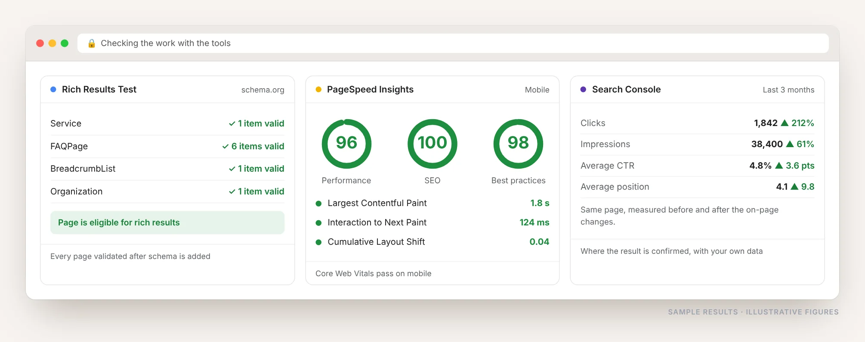Click the "Page is eligible for rich results" banner
The image size is (865, 342).
click(167, 222)
